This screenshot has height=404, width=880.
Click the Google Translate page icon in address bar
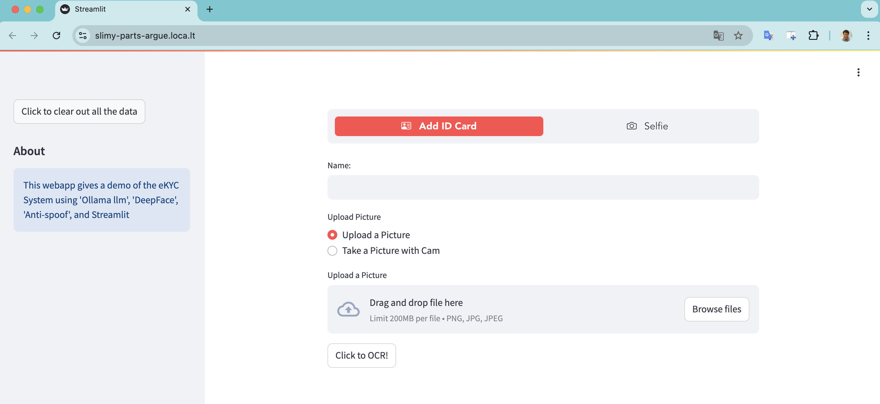[x=718, y=36]
